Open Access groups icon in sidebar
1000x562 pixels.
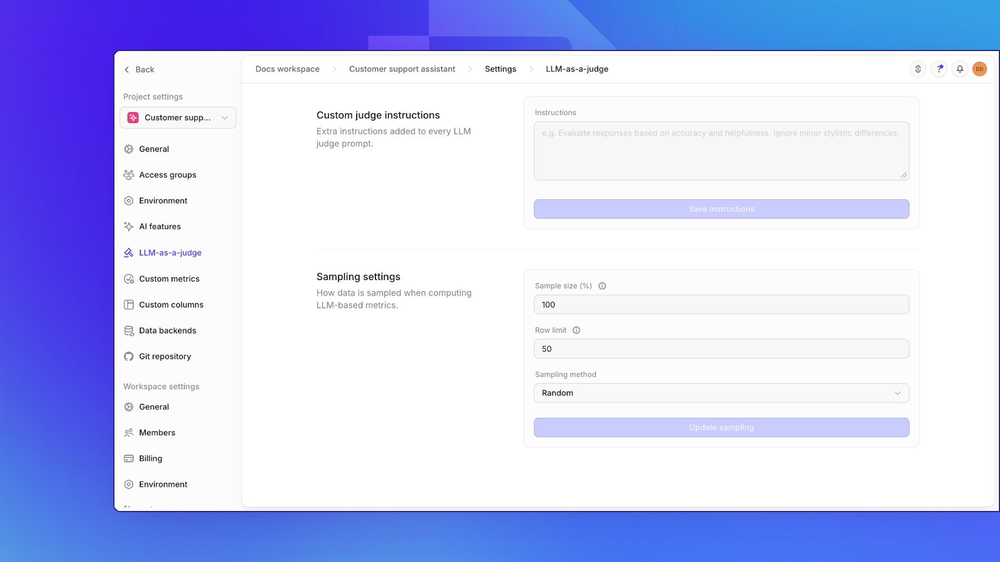pos(129,175)
